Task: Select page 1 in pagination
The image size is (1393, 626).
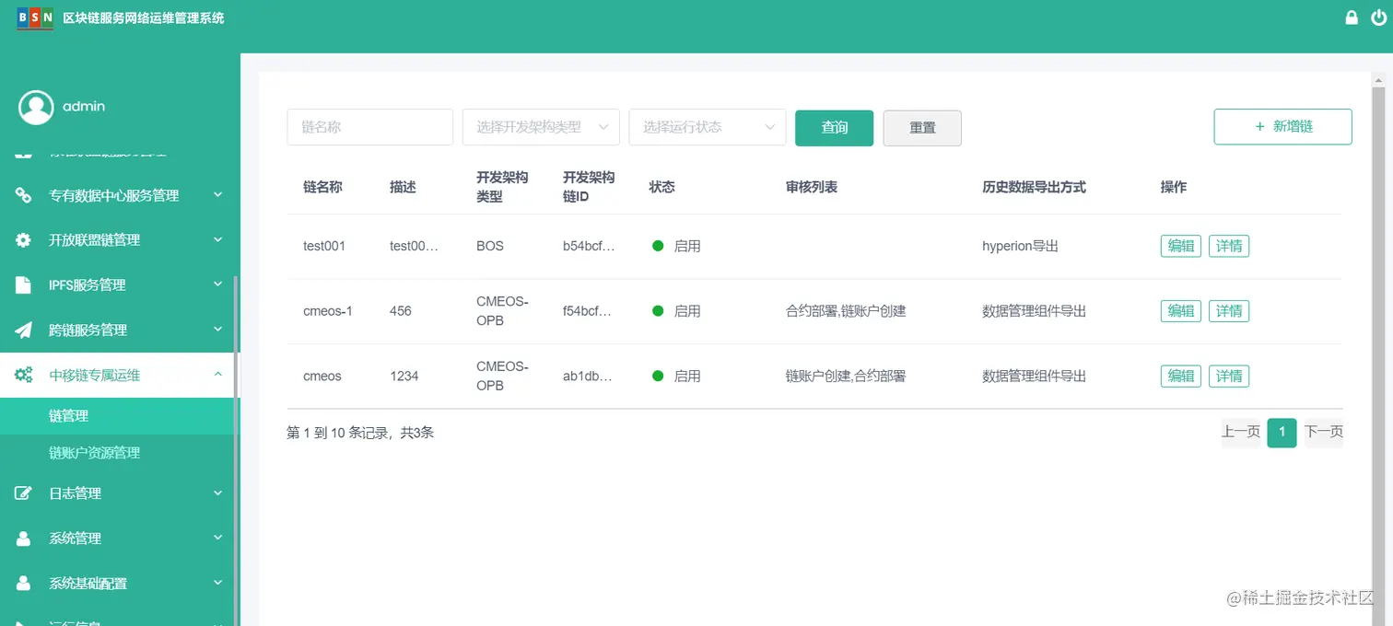Action: (x=1282, y=433)
